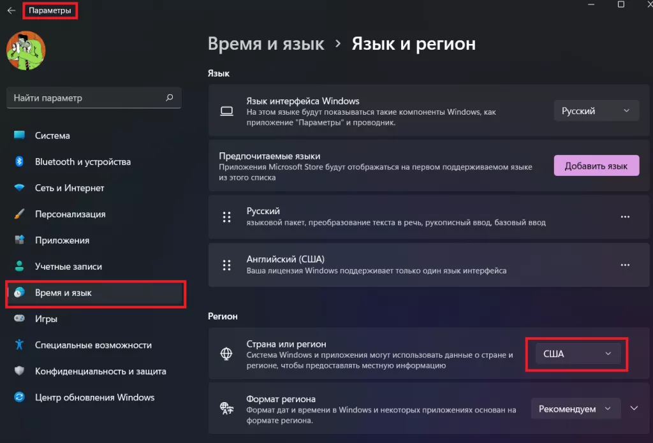
Task: Click the Время и язык breadcrumb link
Action: 265,43
